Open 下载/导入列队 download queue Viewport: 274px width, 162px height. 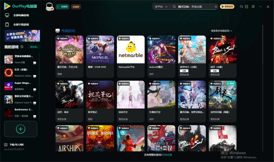click(17, 145)
